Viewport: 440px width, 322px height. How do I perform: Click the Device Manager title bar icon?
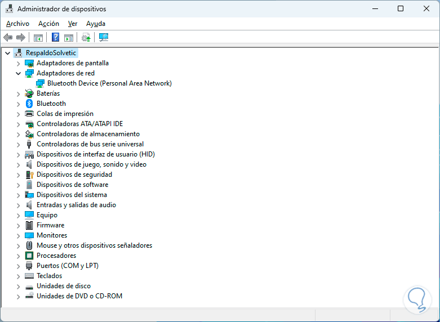pyautogui.click(x=9, y=8)
